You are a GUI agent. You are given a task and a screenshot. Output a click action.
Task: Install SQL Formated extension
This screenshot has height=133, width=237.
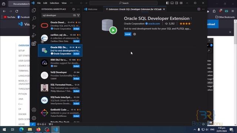pos(76,91)
